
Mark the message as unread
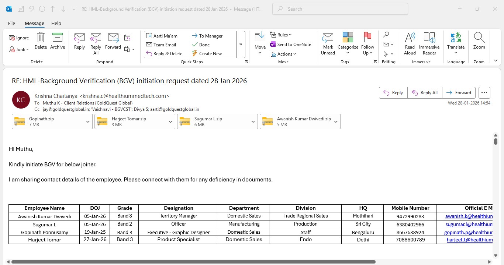tap(328, 38)
